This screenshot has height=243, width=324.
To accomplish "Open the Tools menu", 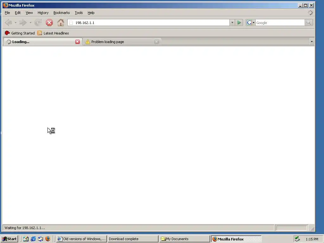I will pos(79,13).
